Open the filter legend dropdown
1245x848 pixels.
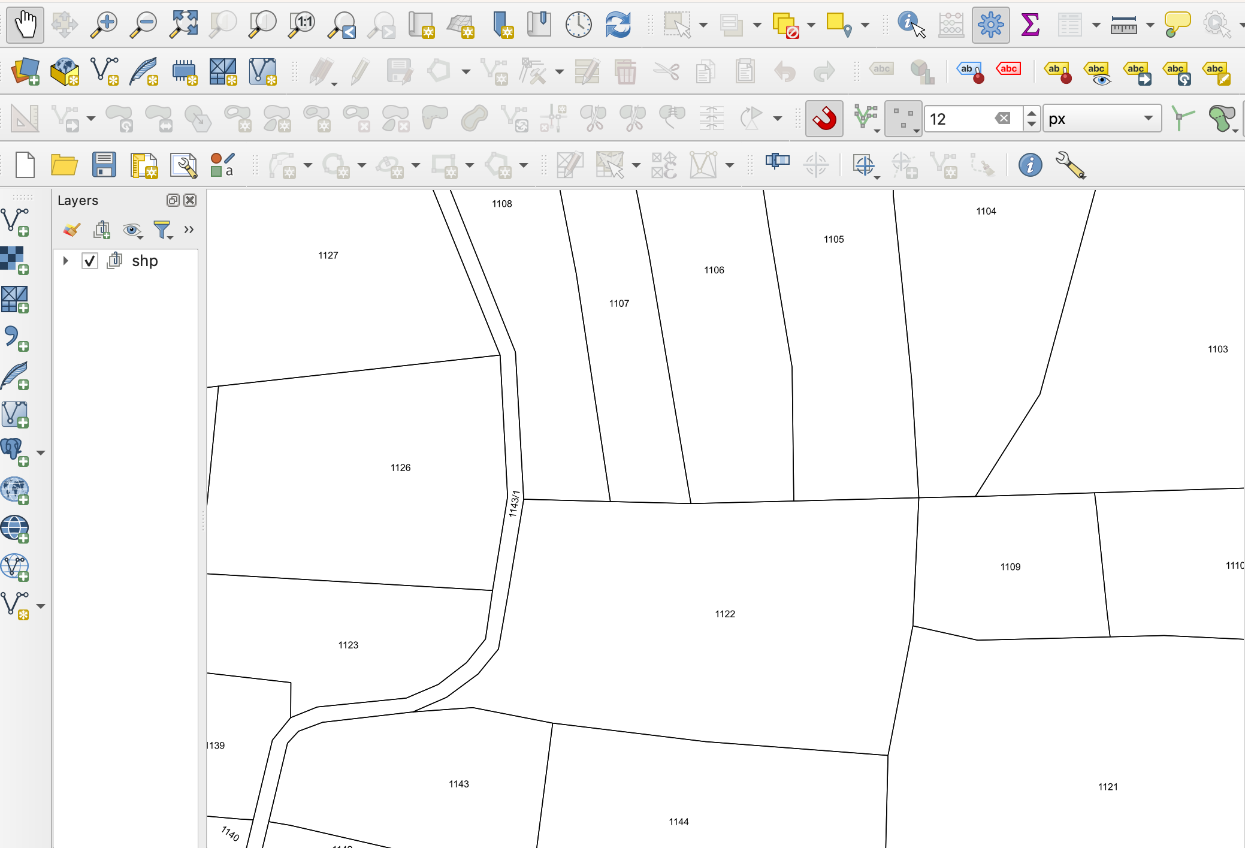[x=163, y=230]
